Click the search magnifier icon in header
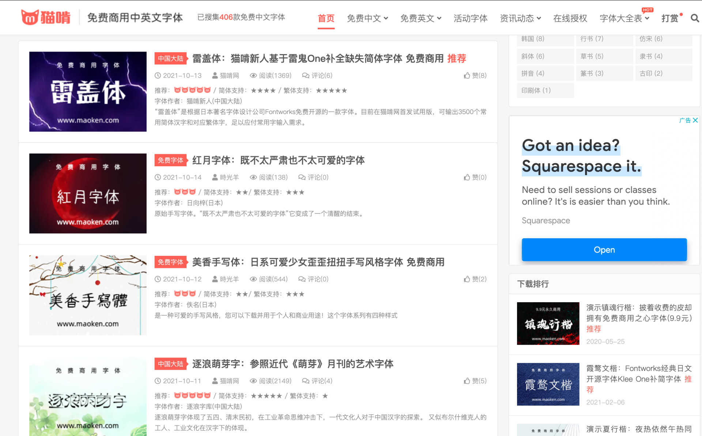This screenshot has width=702, height=436. coord(694,18)
